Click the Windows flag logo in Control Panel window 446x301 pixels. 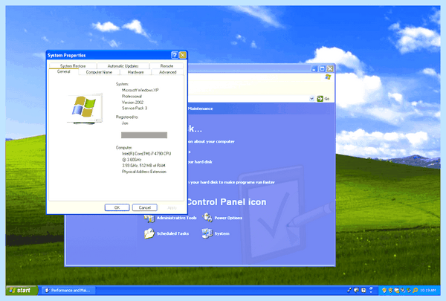[328, 77]
